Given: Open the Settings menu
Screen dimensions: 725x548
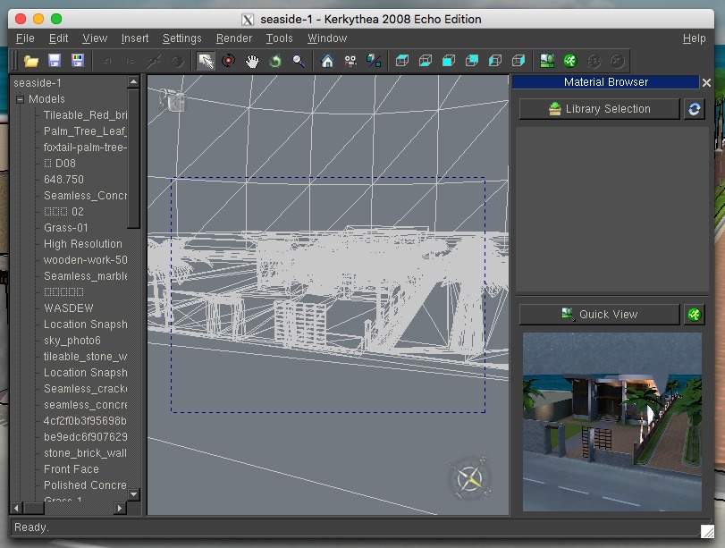Looking at the screenshot, I should [x=182, y=38].
